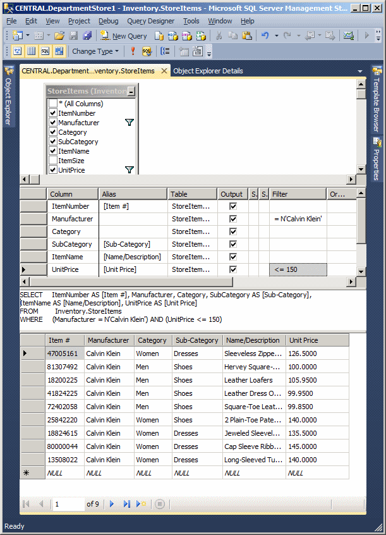Image resolution: width=386 pixels, height=535 pixels.
Task: Open the Undo history dropdown arrow
Action: (276, 35)
